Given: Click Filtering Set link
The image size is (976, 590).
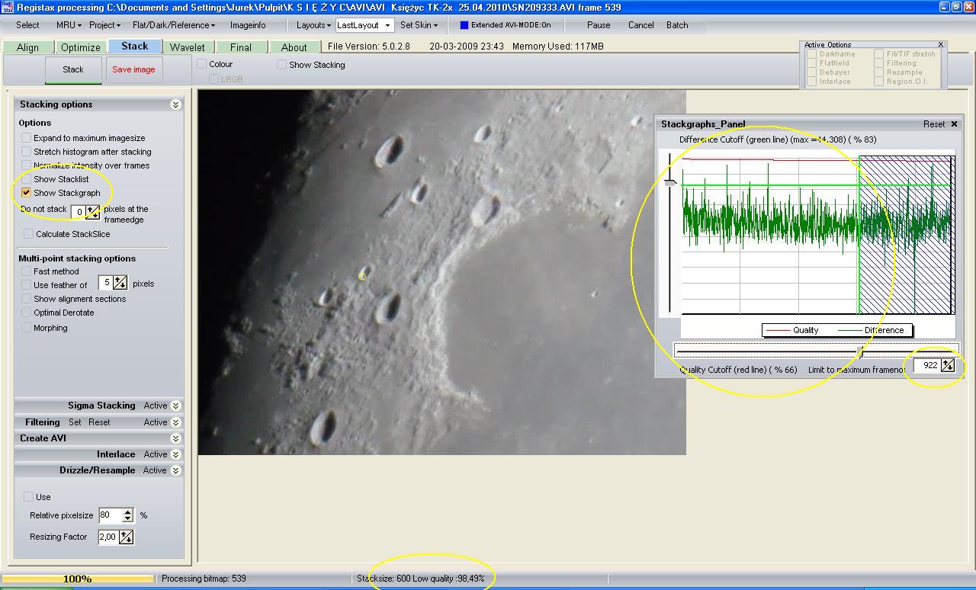Looking at the screenshot, I should point(75,422).
